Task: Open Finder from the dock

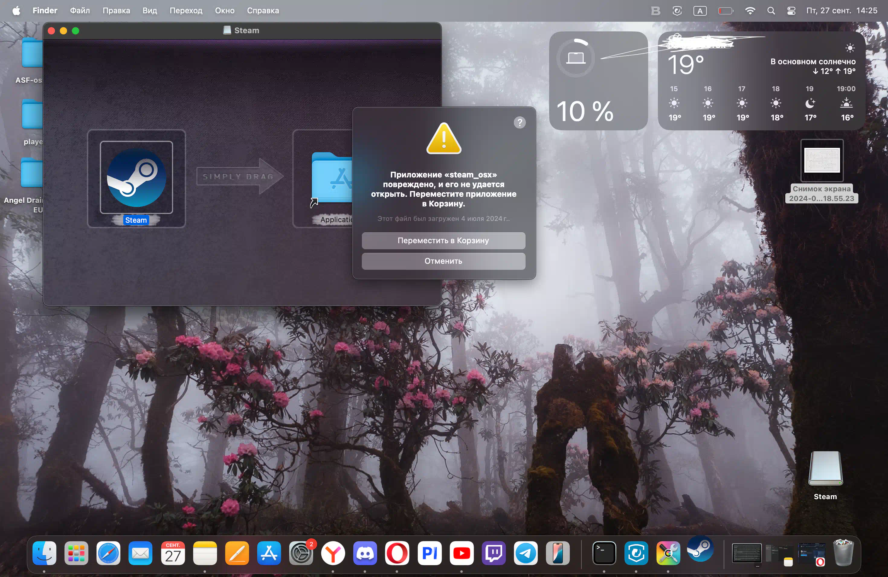Action: pos(44,553)
